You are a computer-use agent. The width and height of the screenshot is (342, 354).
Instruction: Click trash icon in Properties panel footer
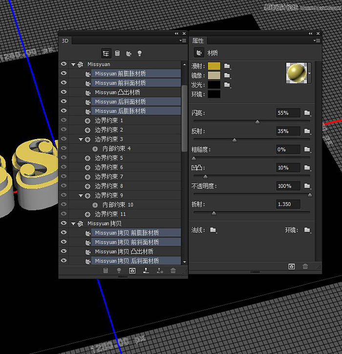pos(305,267)
